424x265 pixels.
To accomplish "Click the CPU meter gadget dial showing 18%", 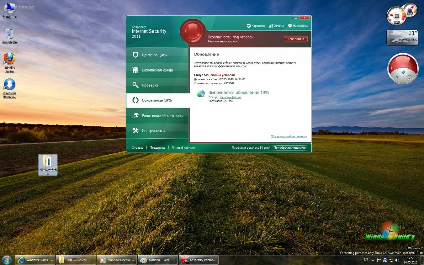I will pos(396,16).
